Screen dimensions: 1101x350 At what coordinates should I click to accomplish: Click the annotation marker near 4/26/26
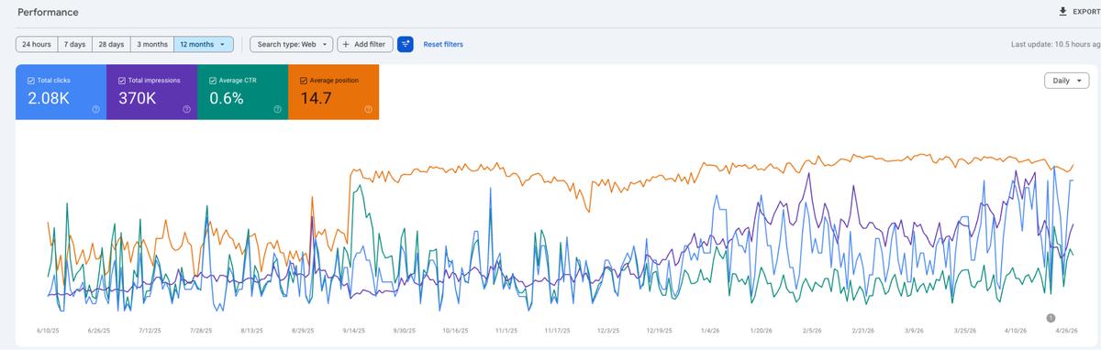(x=1051, y=317)
